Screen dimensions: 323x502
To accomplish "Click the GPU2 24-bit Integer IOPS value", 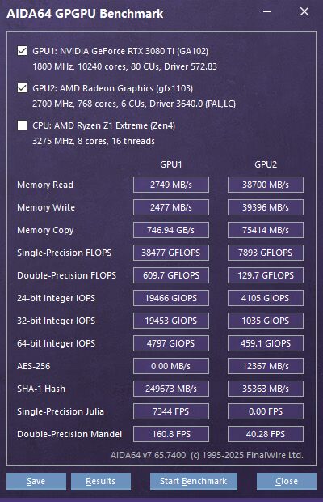I will point(266,298).
